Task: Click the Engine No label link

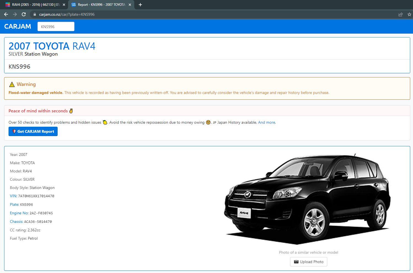Action: click(19, 213)
